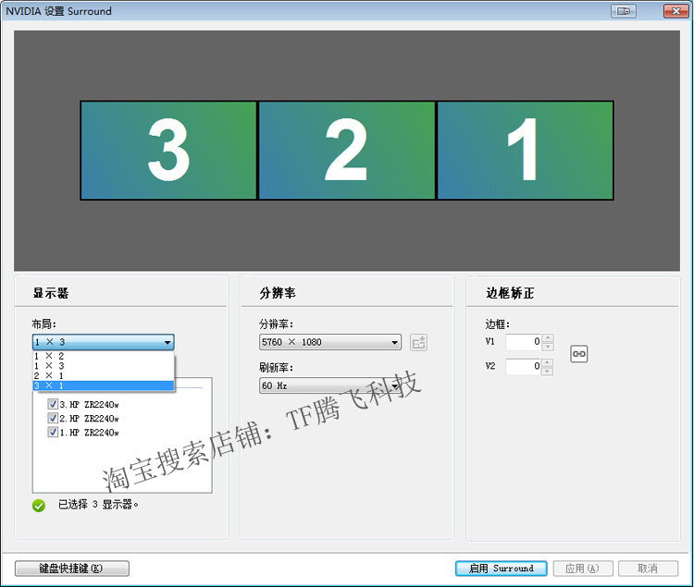Click the green check status icon

(x=39, y=506)
